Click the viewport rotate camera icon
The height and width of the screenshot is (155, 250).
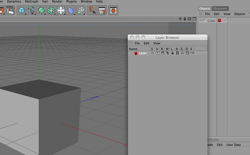click(x=190, y=19)
